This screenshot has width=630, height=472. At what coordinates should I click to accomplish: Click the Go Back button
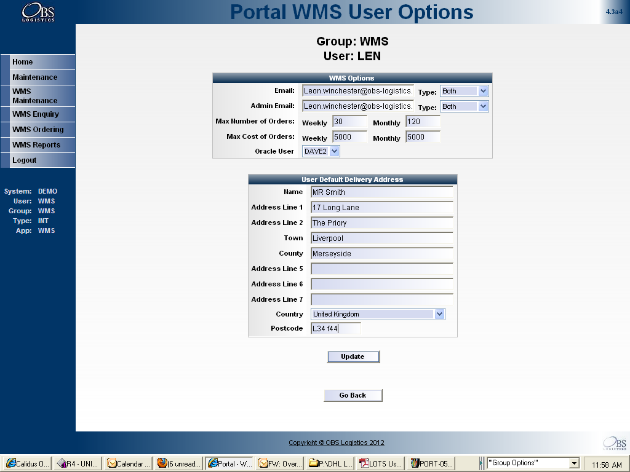point(353,395)
